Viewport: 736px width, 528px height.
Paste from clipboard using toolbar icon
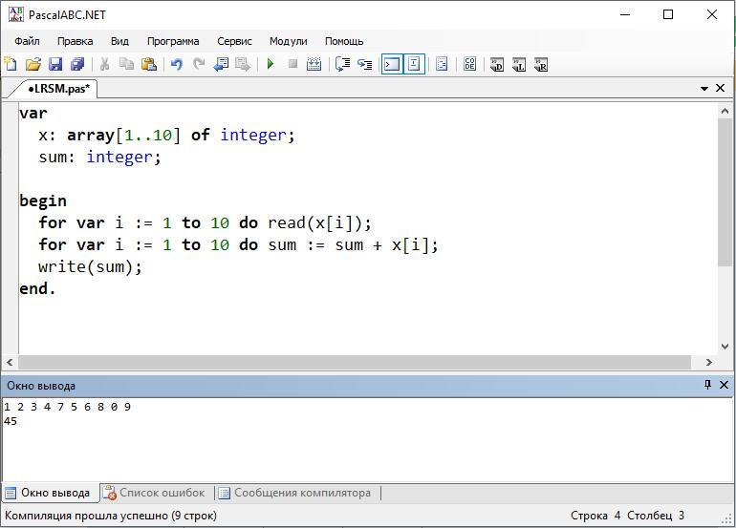pos(149,65)
